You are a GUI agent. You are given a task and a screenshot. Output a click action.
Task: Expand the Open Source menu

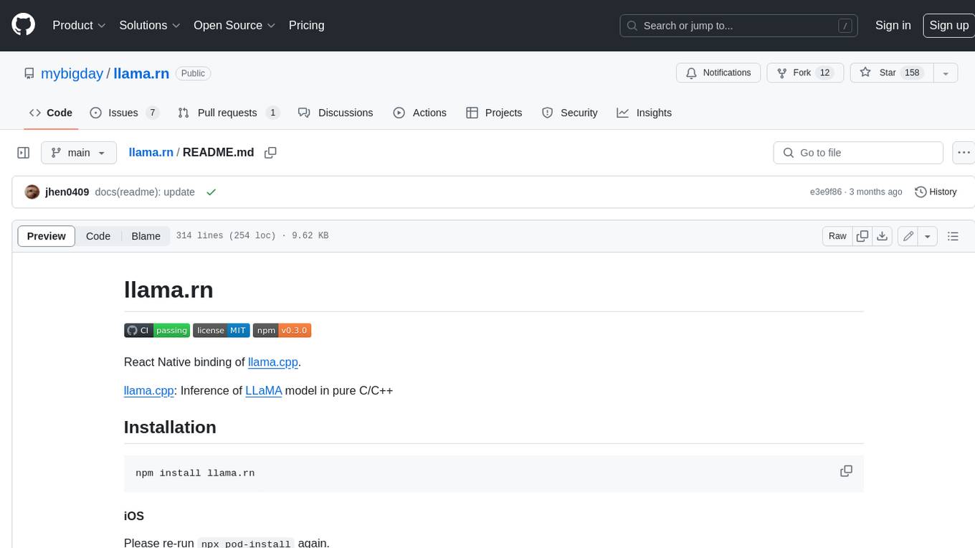coord(234,25)
